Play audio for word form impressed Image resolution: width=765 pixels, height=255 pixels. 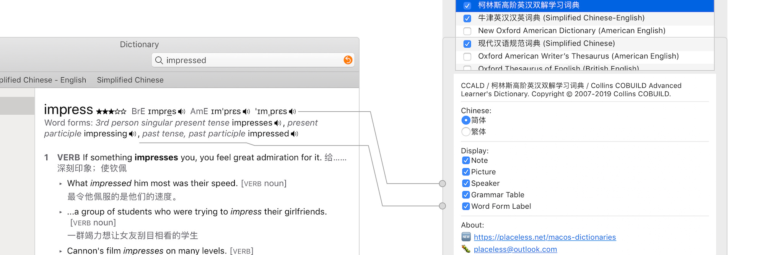tap(294, 134)
